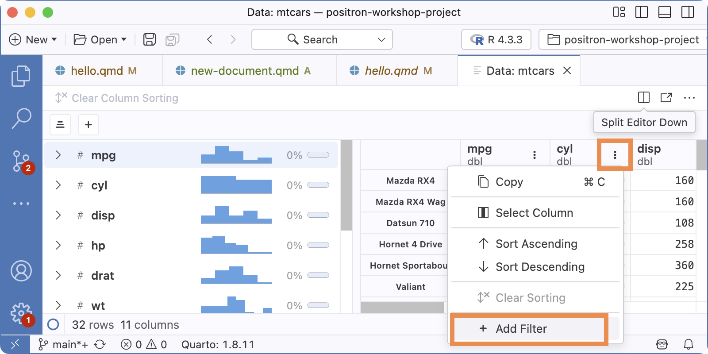Open the positron-workshop-project folder selector
Screen dimensions: 708x354
[x=623, y=39]
